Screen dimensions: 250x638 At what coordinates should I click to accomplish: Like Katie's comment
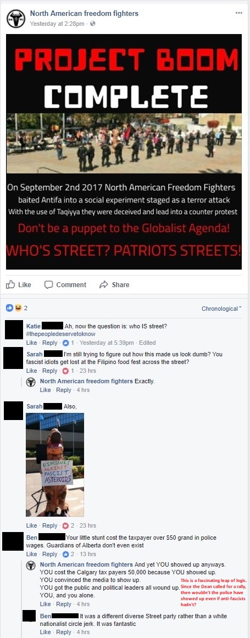click(31, 343)
